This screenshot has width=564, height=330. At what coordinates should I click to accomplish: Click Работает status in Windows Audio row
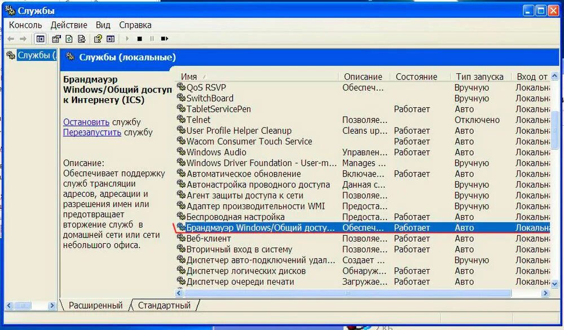pos(412,152)
